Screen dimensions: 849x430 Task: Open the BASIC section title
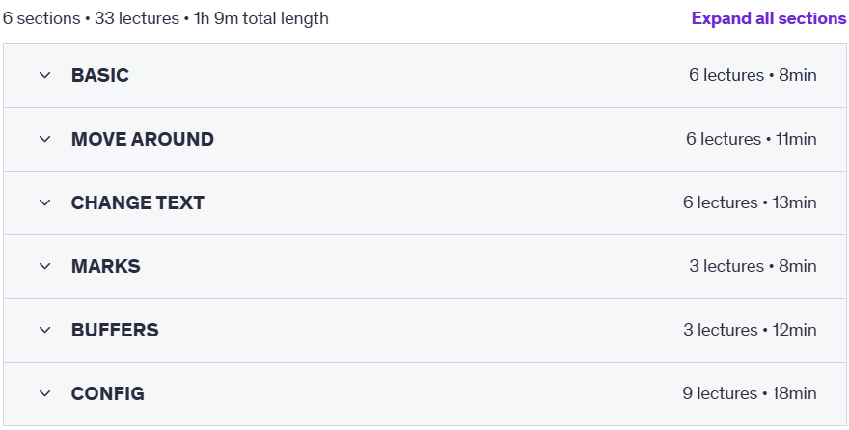[x=100, y=75]
